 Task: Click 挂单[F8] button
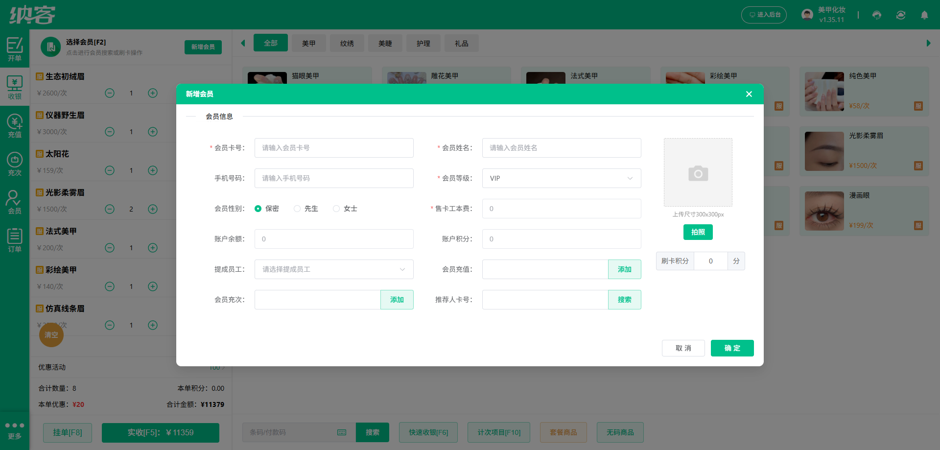pos(68,432)
